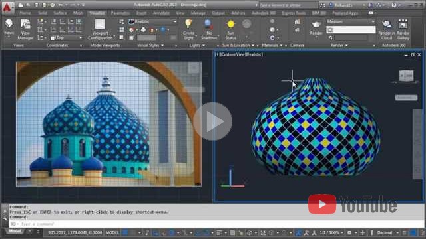Play the video with center play button

pos(212,121)
